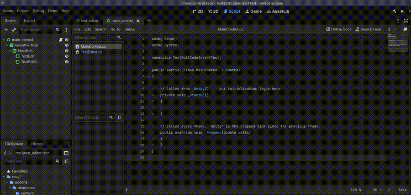Open the script attached to main_control
The image size is (411, 195).
pos(60,40)
